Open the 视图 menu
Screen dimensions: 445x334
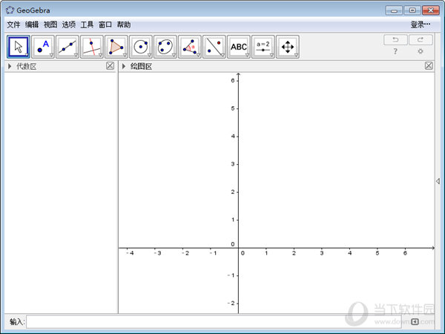pos(50,24)
